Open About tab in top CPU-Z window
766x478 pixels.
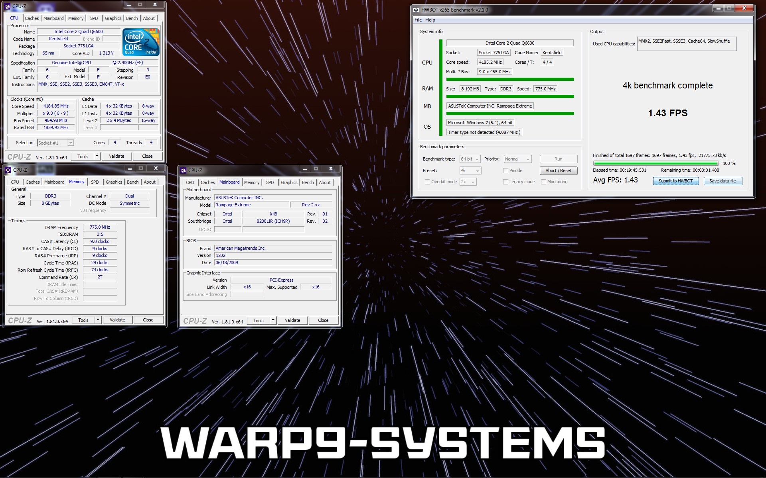[149, 18]
